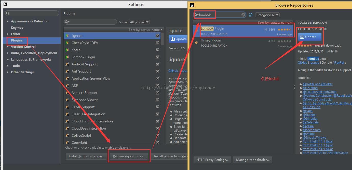Click the Settings sidebar search field
This screenshot has height=170, width=352.
(x=32, y=13)
